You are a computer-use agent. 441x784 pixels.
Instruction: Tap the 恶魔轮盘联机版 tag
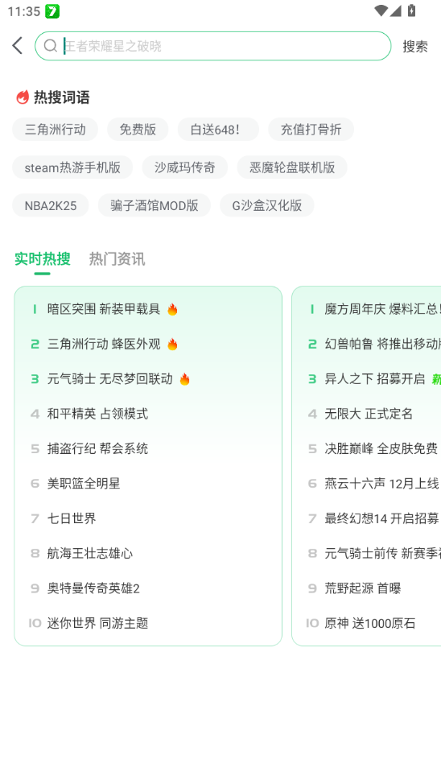(x=292, y=167)
